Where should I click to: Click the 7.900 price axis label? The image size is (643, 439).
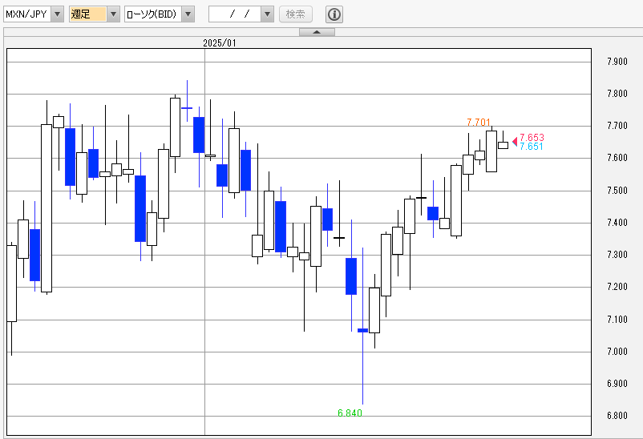617,62
